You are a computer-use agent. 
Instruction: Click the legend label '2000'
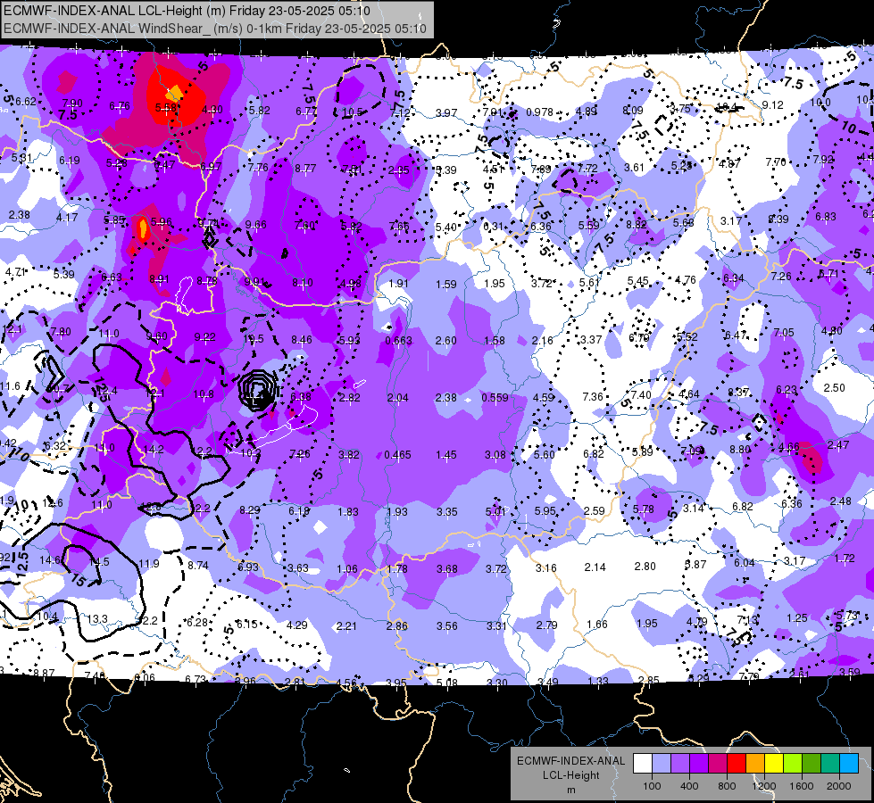click(x=839, y=786)
